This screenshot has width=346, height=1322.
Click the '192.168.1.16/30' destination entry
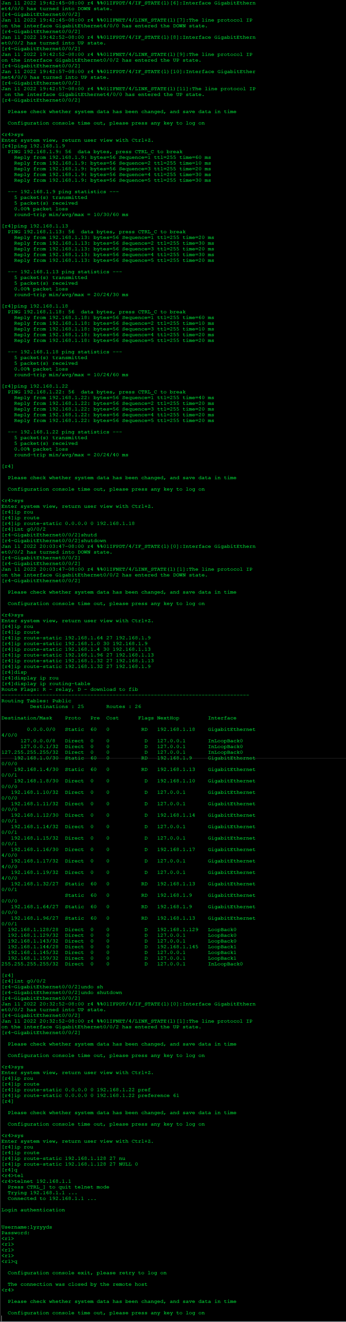(x=35, y=849)
